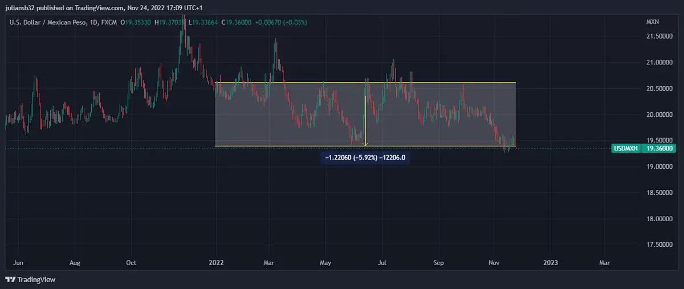Click the TradingView logo at bottom left
The width and height of the screenshot is (684, 289).
pos(30,279)
